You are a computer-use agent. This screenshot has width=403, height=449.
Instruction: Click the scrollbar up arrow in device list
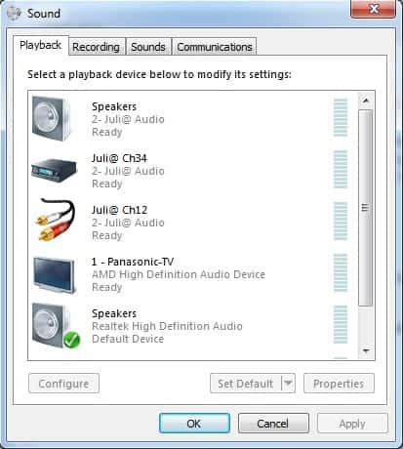point(366,101)
